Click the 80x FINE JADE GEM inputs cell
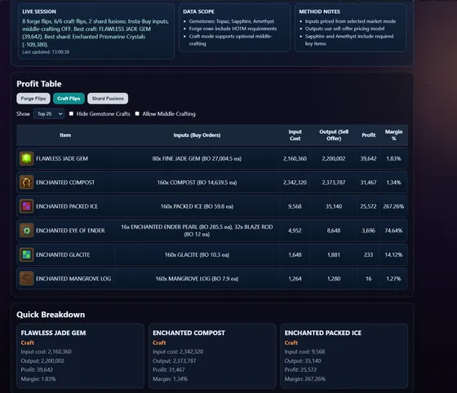 [197, 159]
